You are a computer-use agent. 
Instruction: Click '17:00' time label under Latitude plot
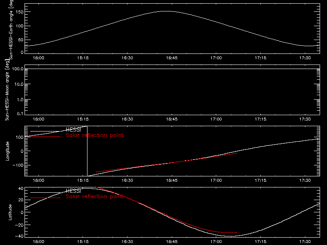tap(216, 241)
